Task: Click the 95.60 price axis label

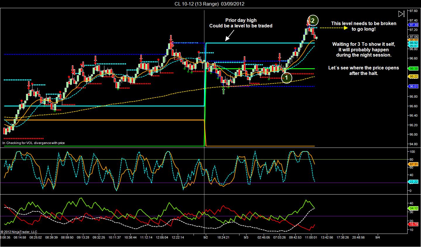Action: (414, 106)
